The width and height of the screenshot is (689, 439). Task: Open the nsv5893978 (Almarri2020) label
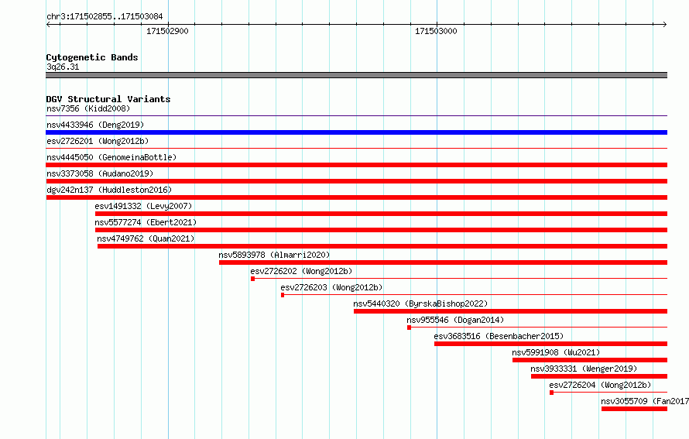pos(274,255)
